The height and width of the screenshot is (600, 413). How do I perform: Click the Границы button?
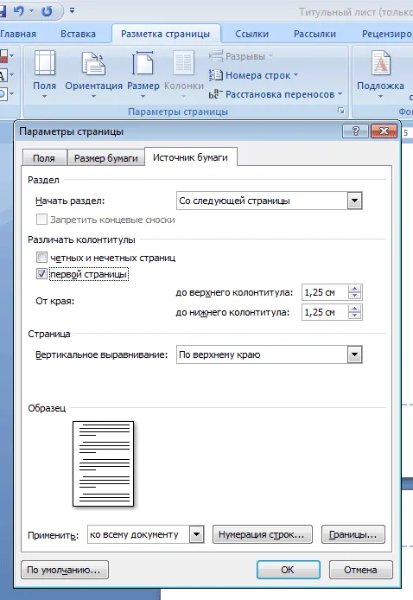point(353,534)
